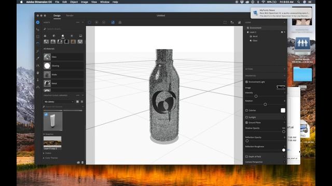Adjust the Rotation slider handle

(x=265, y=104)
